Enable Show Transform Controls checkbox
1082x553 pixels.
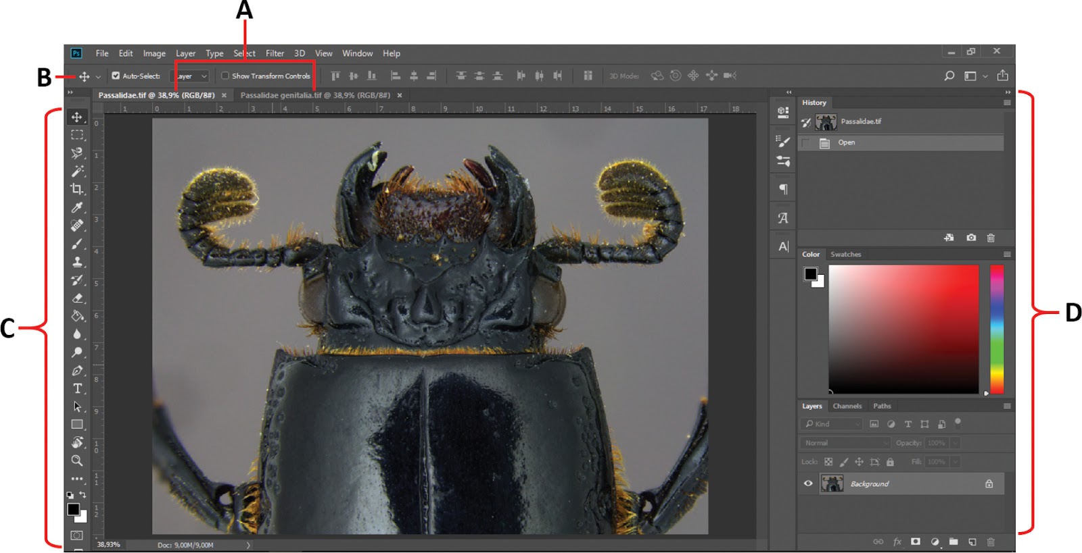pos(225,76)
